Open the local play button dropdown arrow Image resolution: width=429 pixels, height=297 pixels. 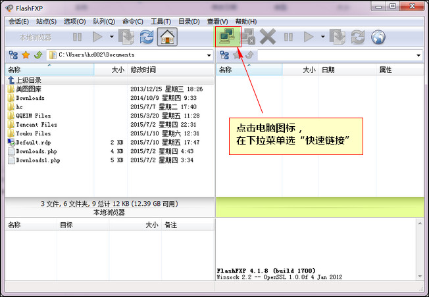pos(112,37)
